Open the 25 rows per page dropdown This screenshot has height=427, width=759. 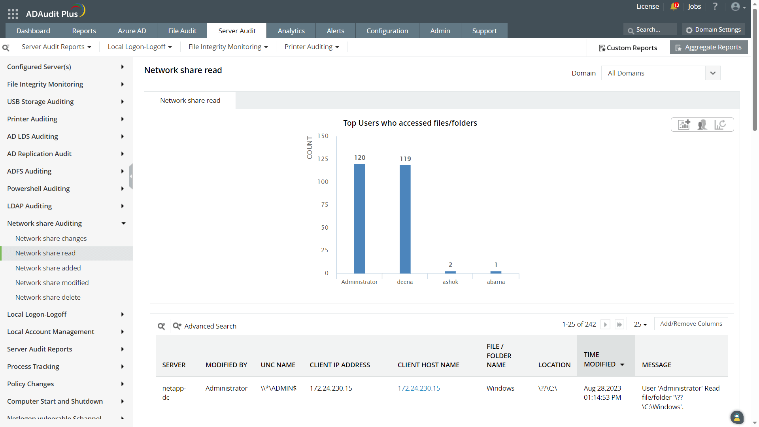coord(640,324)
